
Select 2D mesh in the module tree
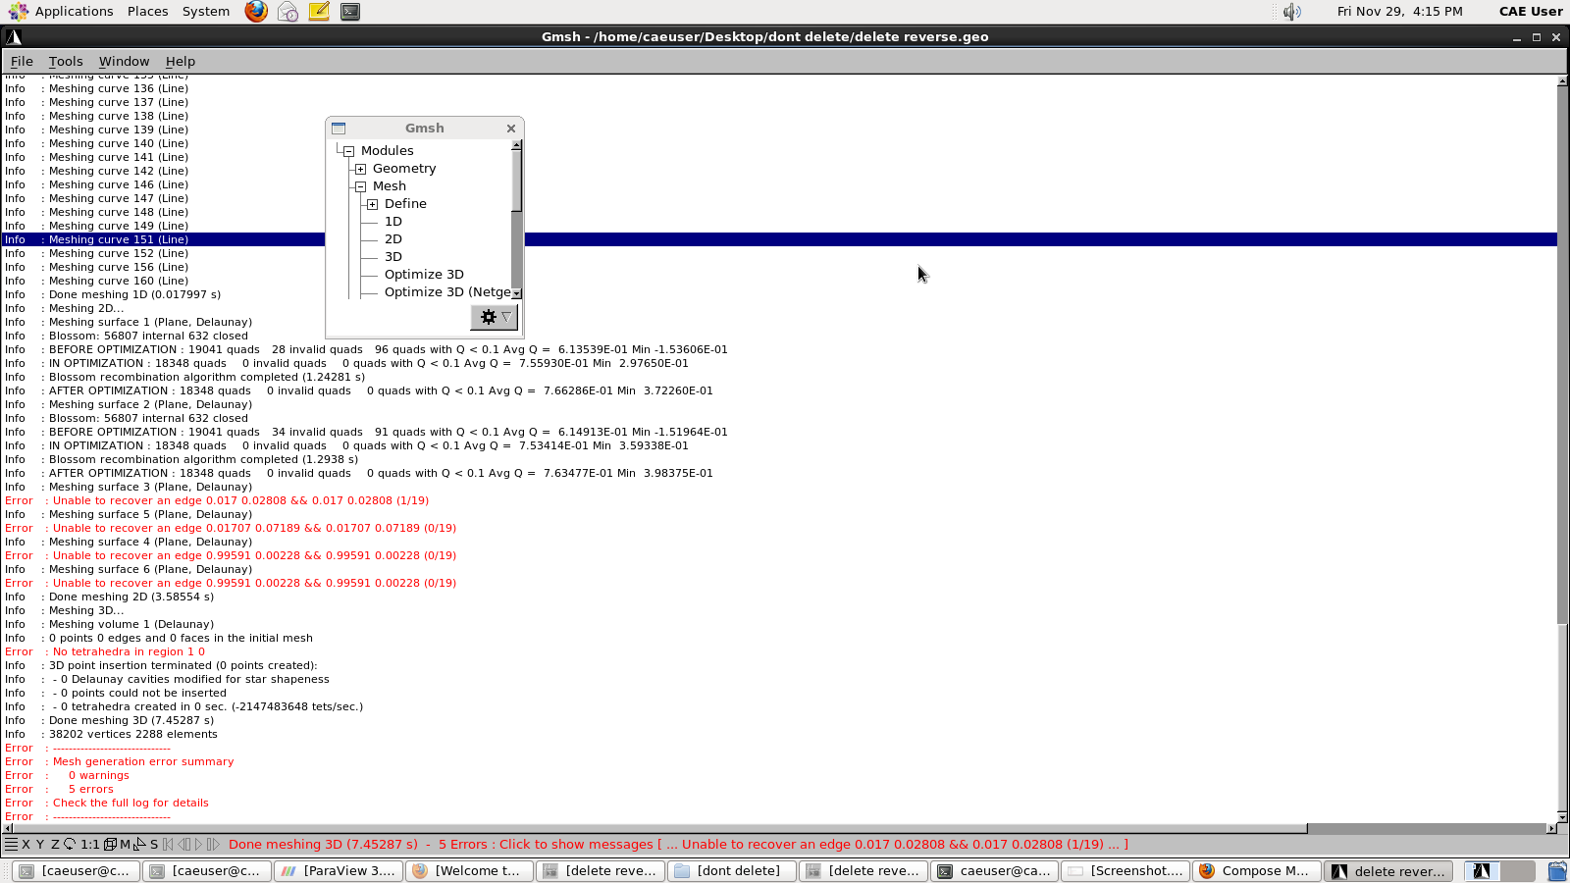tap(393, 239)
